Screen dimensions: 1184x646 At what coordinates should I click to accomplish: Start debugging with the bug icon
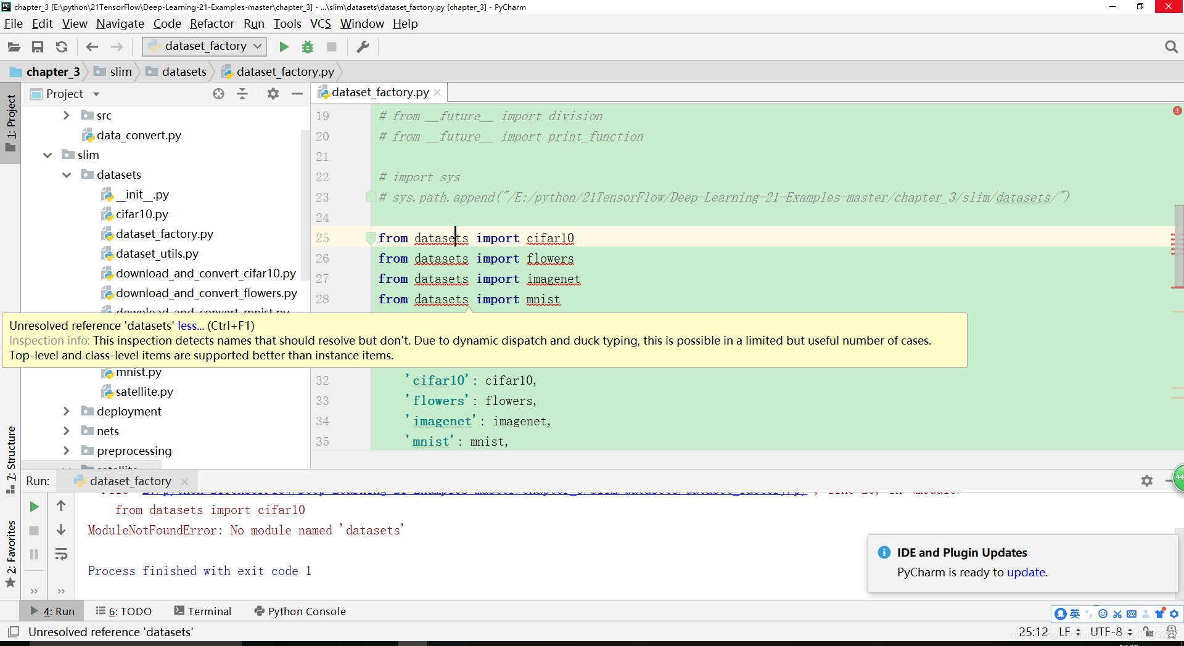coord(307,46)
